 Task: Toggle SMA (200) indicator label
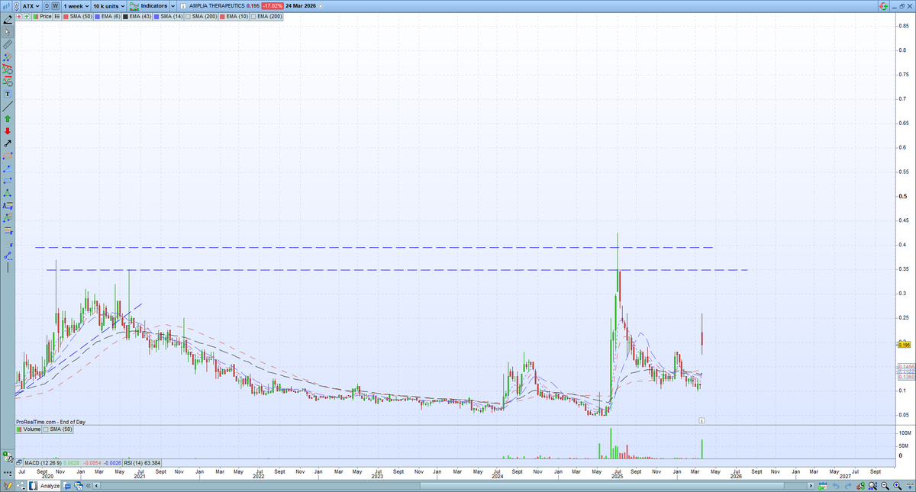pyautogui.click(x=201, y=16)
